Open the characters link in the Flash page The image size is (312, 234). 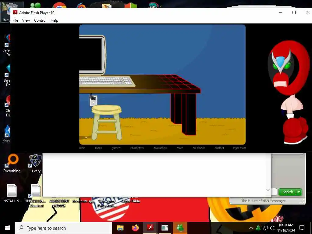137,148
